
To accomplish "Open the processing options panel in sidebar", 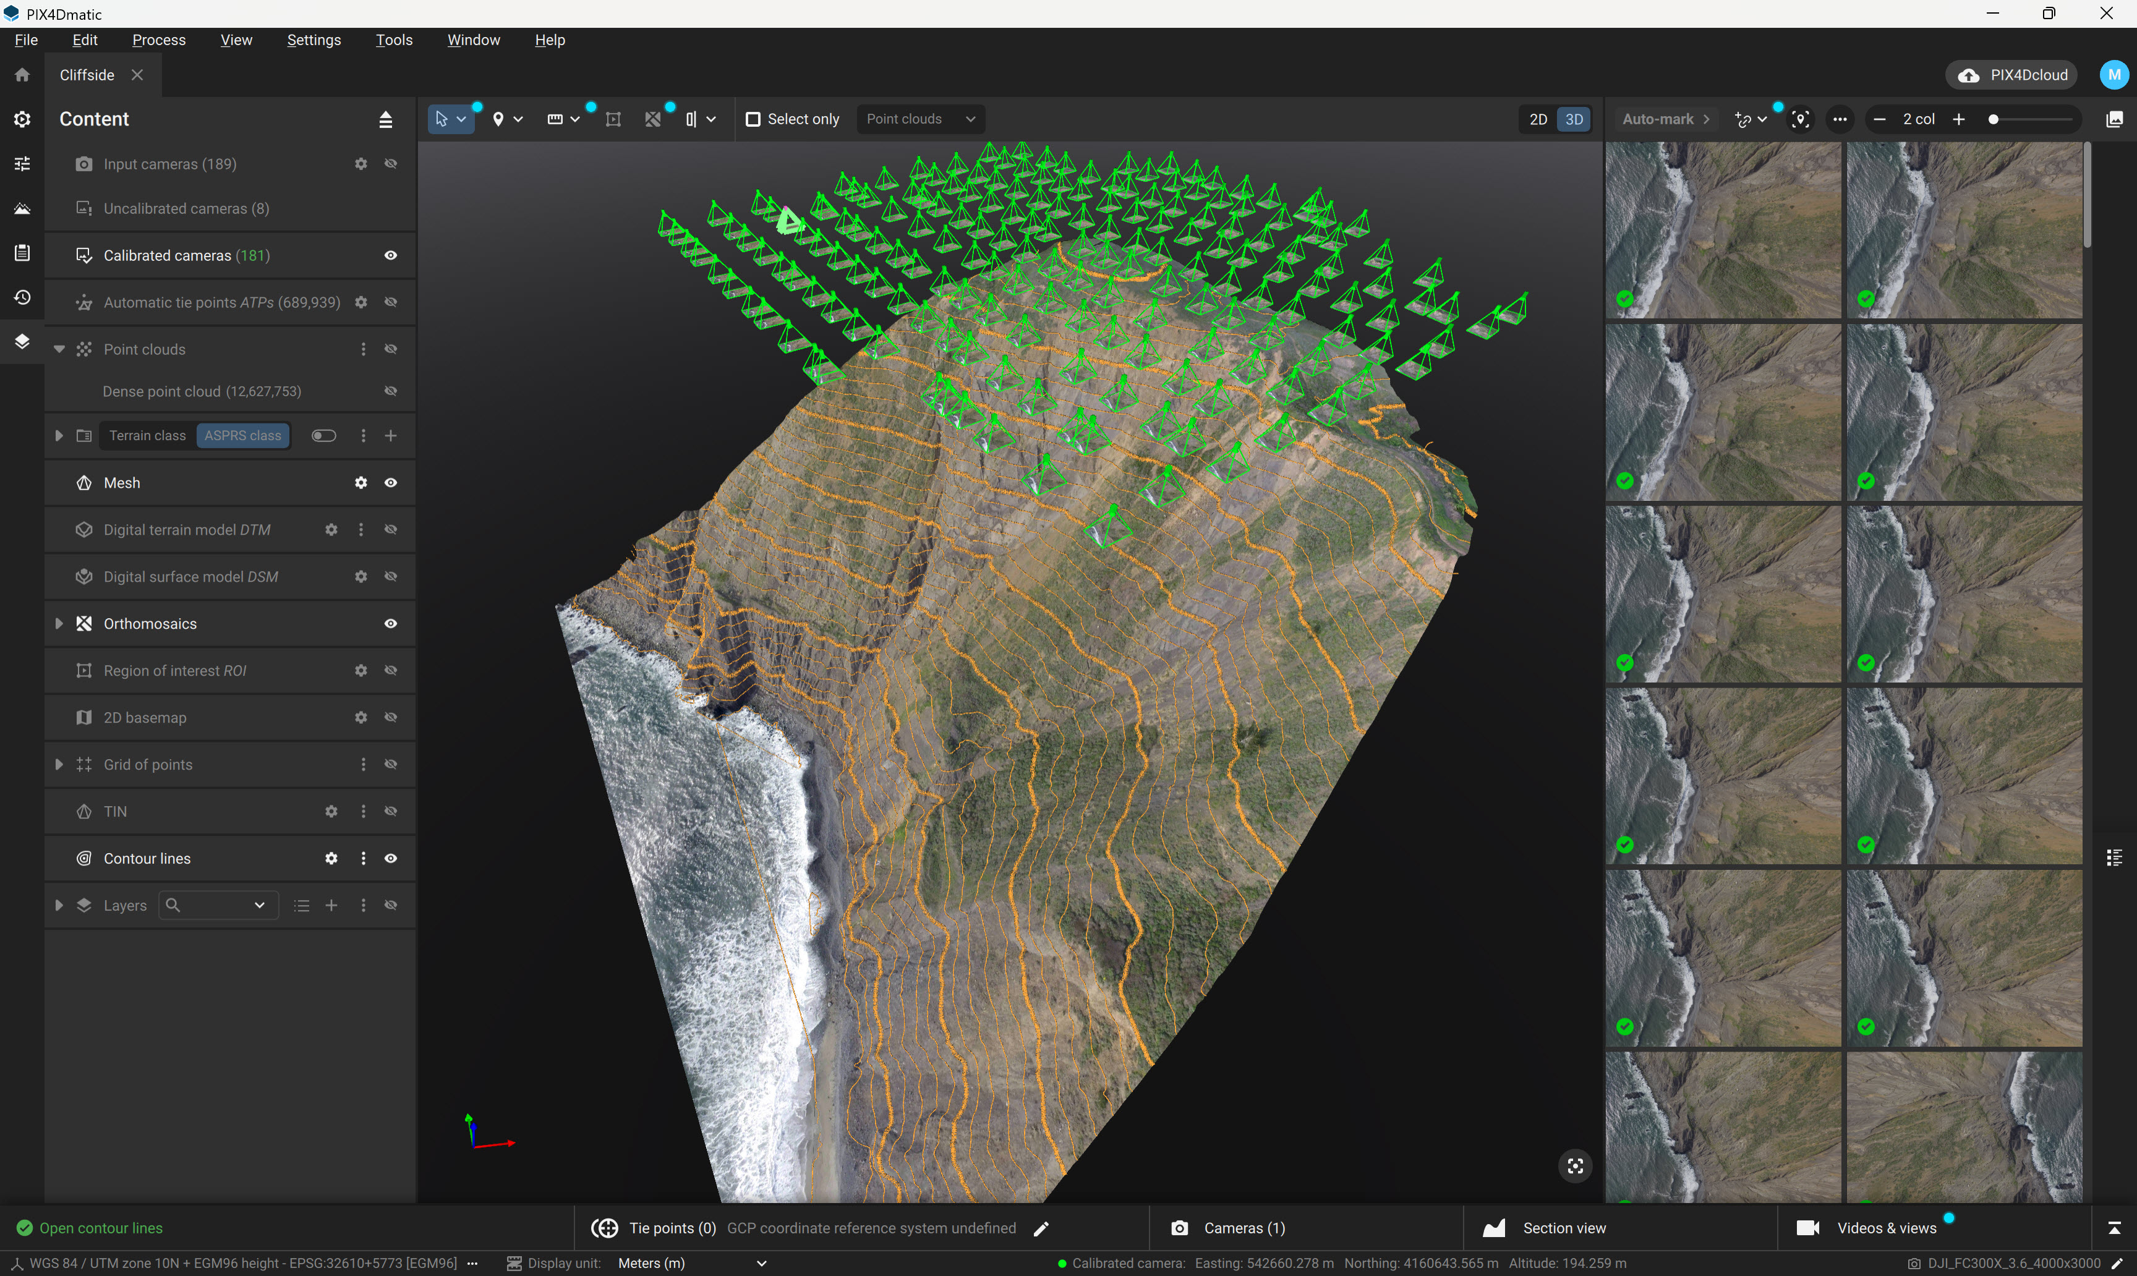I will 22,163.
